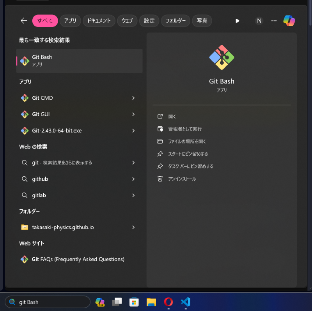Open File Explorer from the taskbar
The image size is (312, 311).
coord(151,302)
